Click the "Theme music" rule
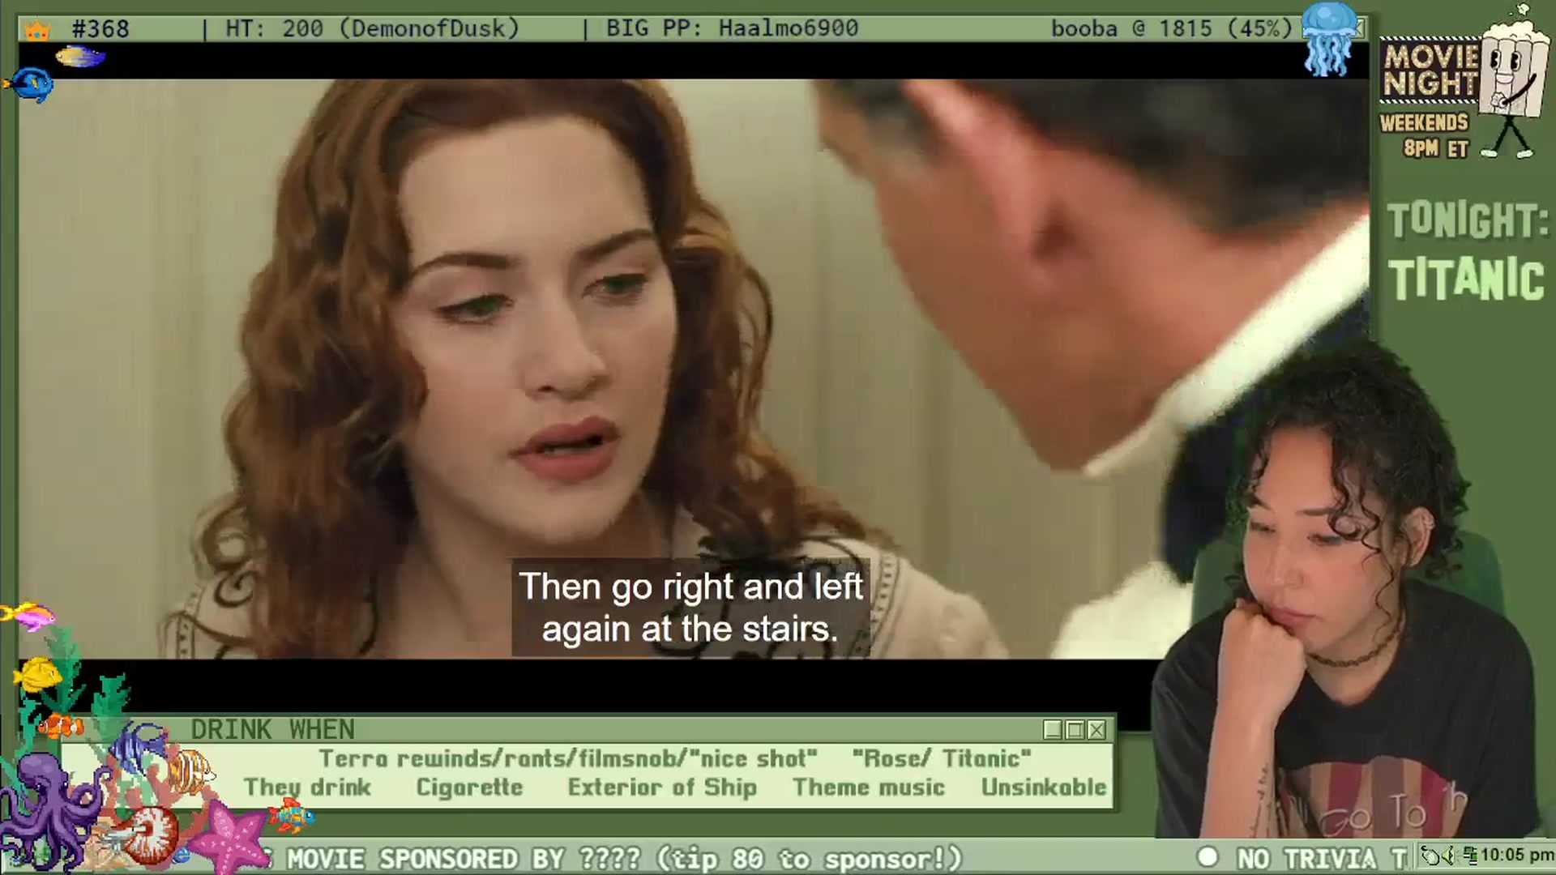The height and width of the screenshot is (875, 1556). point(869,787)
